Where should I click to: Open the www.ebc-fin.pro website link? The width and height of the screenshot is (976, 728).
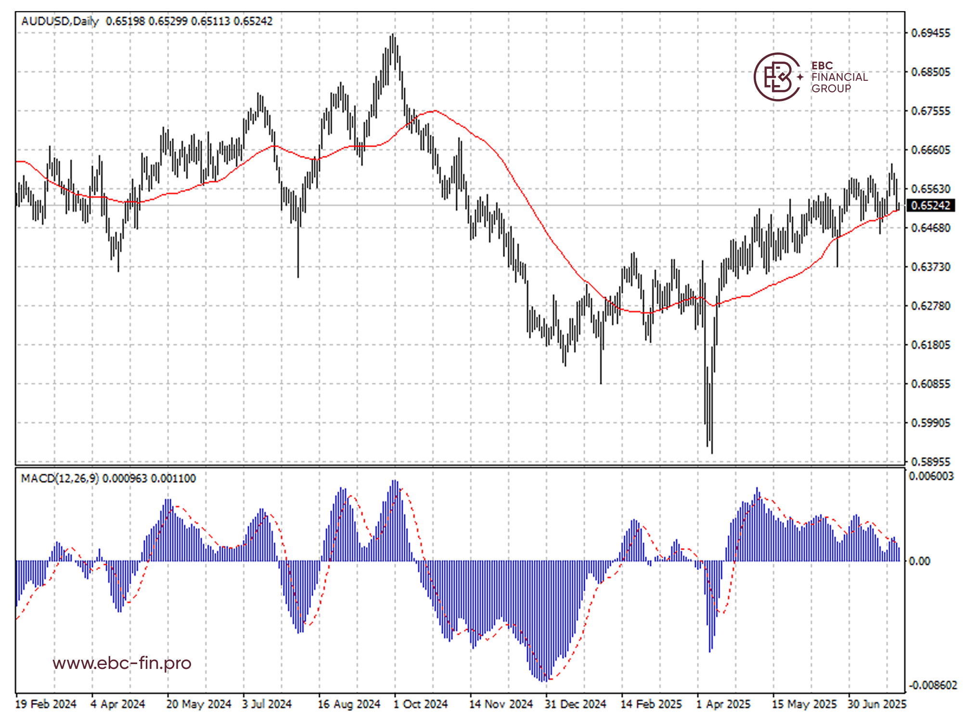(122, 663)
